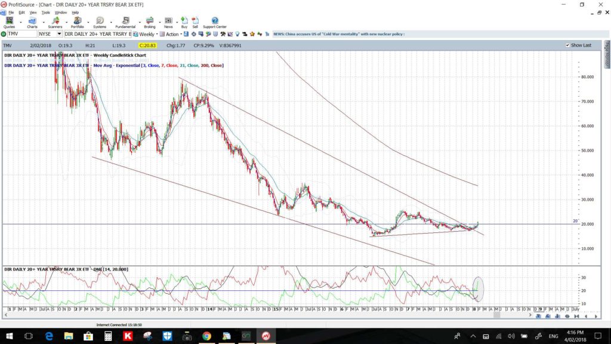Screen dimensions: 611x344
Task: Step chart right with bottom arrow icon
Action: point(596,317)
